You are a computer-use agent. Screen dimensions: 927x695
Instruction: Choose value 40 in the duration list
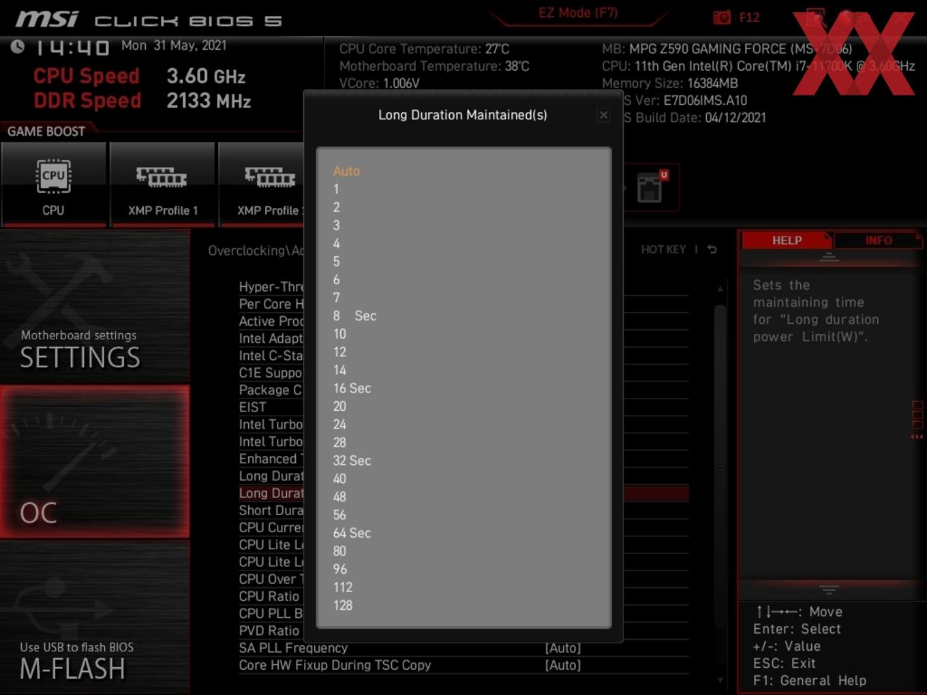point(339,478)
